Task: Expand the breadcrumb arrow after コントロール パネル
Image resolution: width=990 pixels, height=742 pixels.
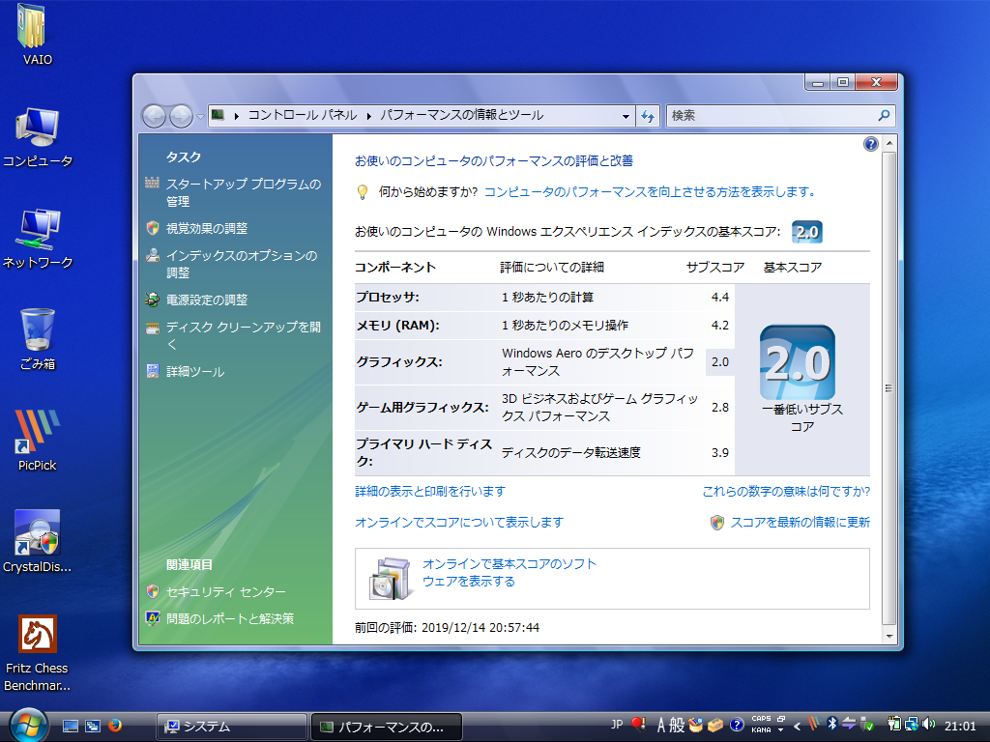Action: coord(368,116)
